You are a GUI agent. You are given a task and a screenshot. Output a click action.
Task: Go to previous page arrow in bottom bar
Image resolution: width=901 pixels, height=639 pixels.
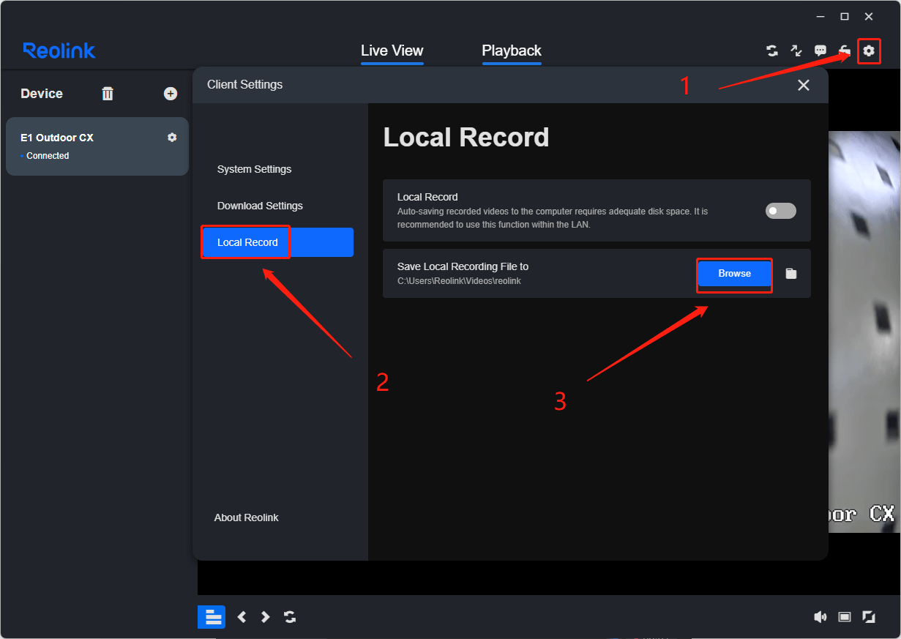tap(242, 617)
